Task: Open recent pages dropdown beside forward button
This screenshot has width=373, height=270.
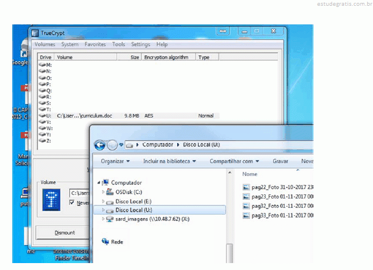Action: click(121, 144)
